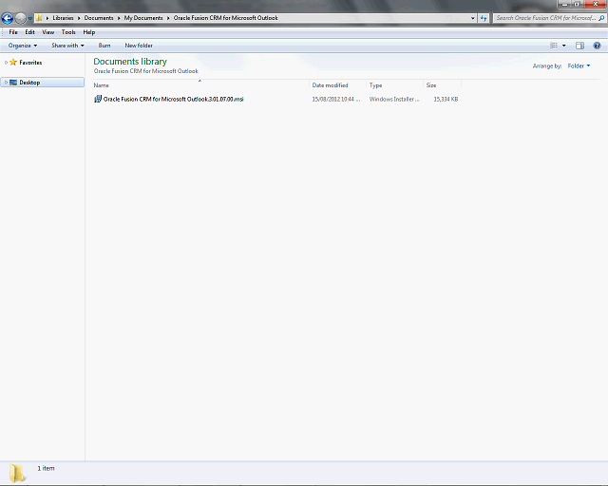Expand arrow between Documents and My Documents
This screenshot has width=608, height=486.
(119, 18)
